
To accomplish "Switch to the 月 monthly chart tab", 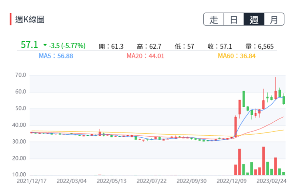I will [274, 19].
